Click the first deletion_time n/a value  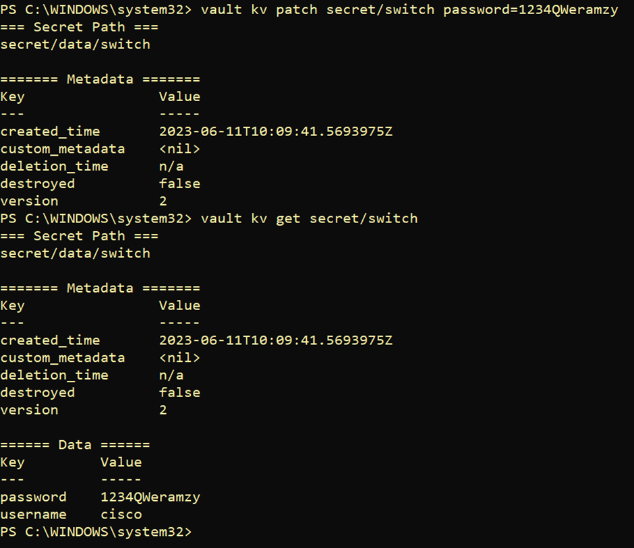171,166
